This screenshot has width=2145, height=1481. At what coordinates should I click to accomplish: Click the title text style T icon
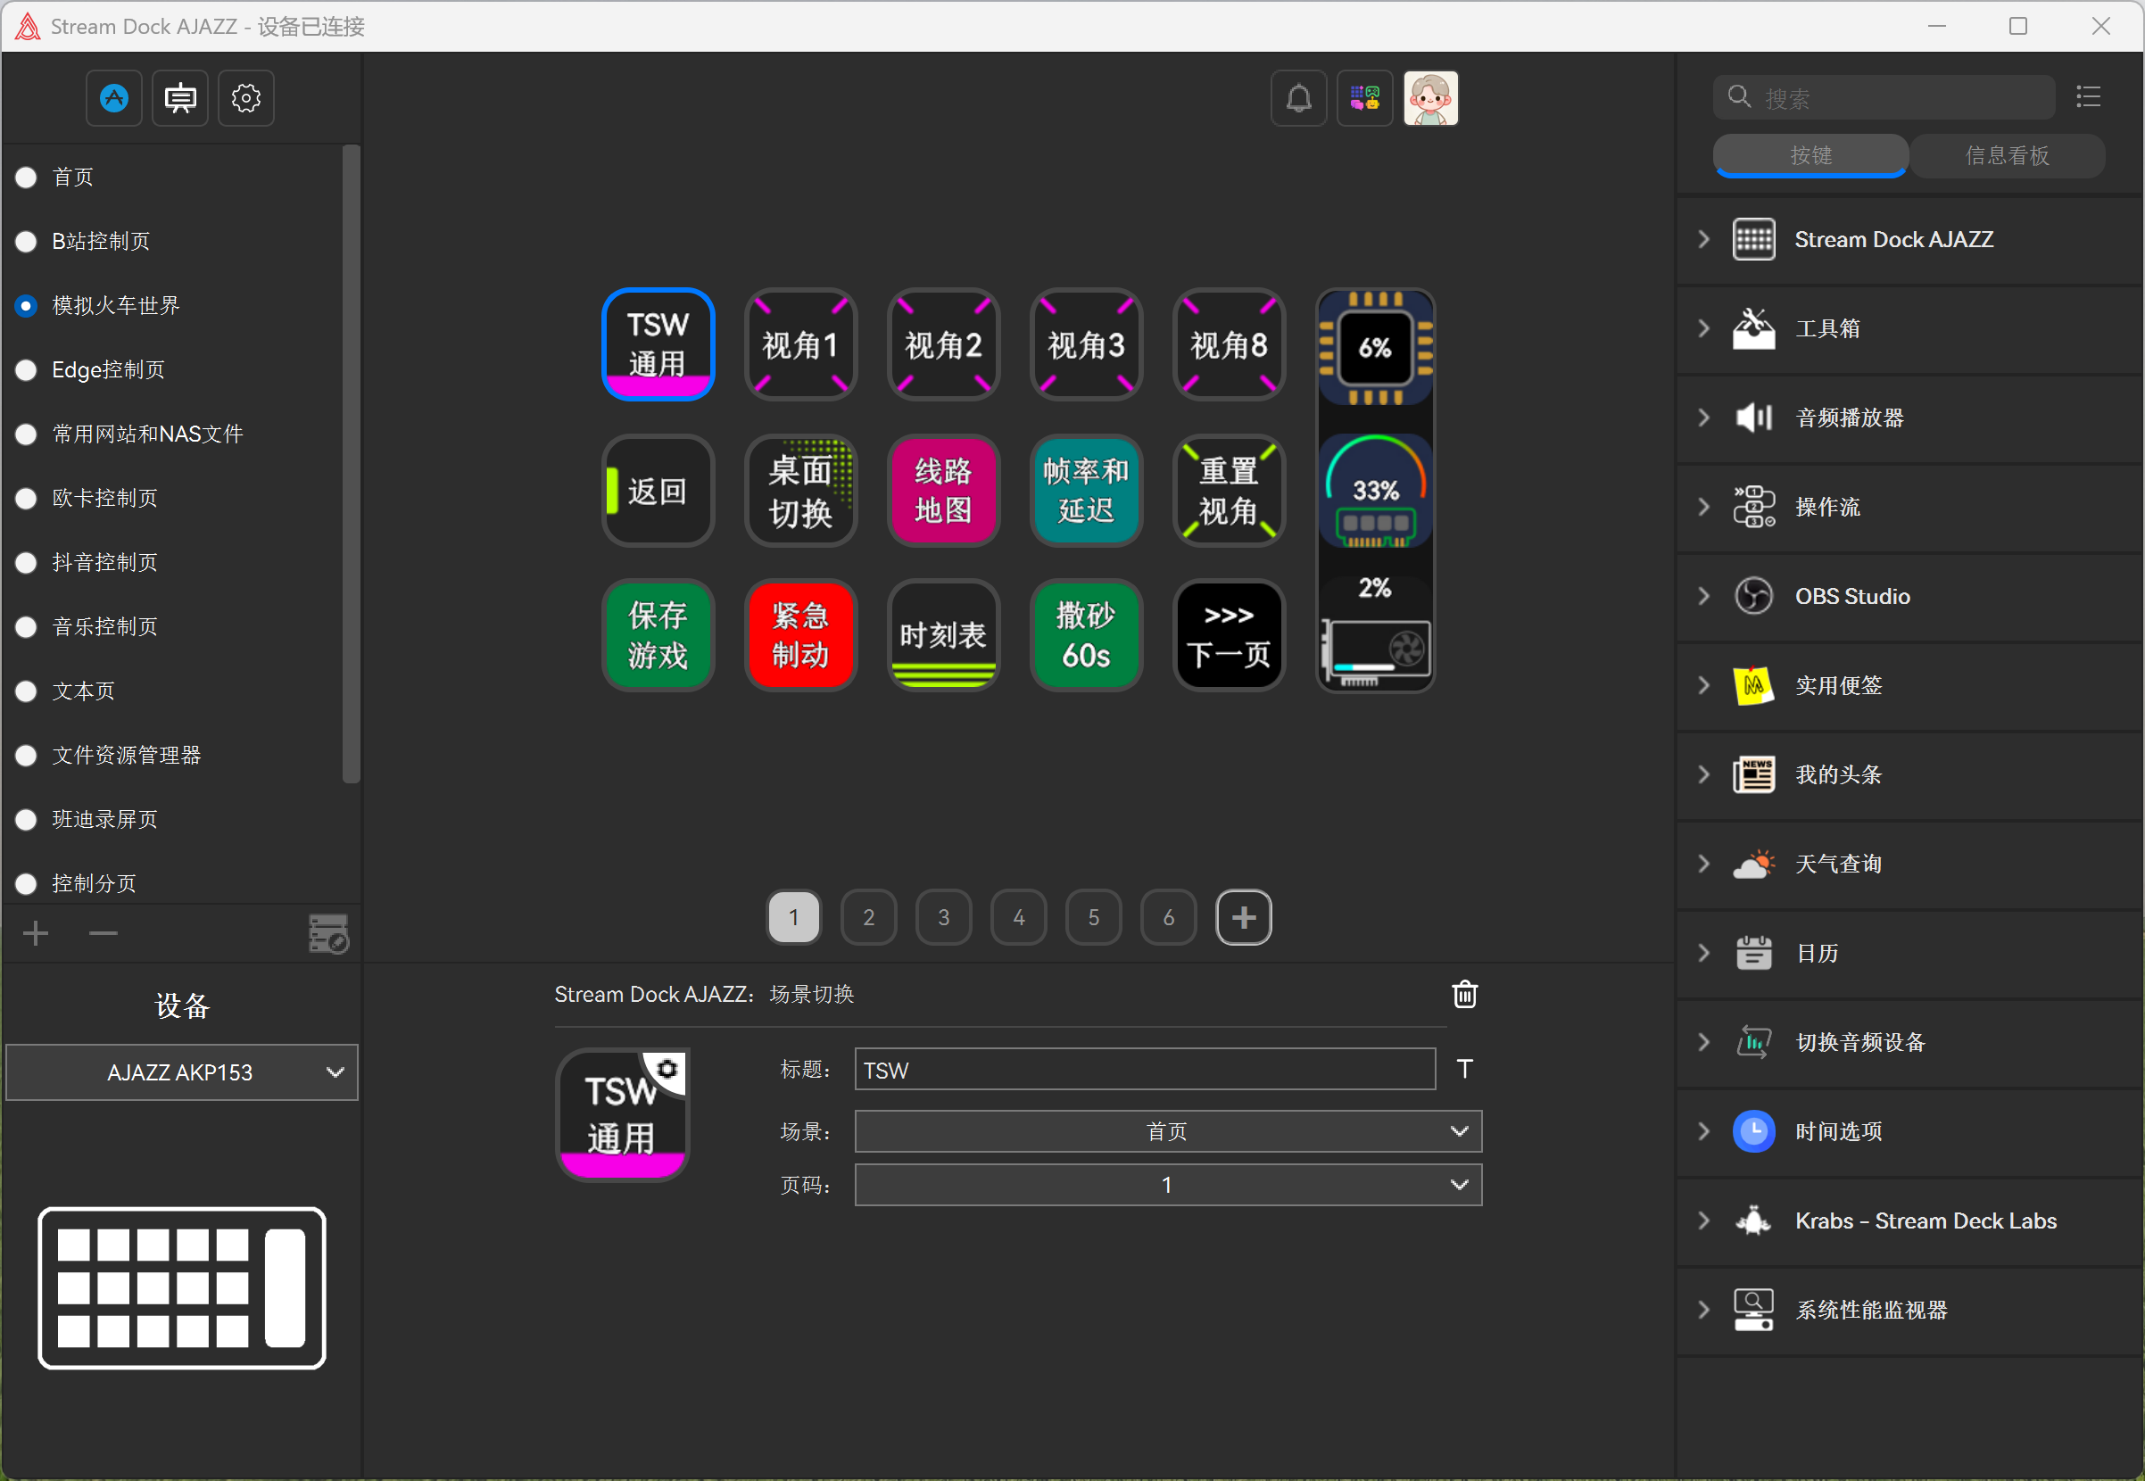coord(1464,1069)
